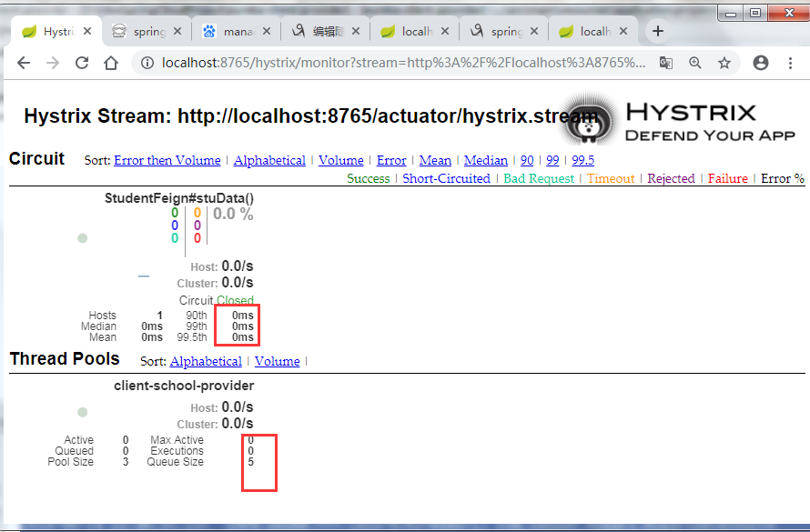Switch to the first spring tab
The height and width of the screenshot is (532, 810).
click(x=145, y=32)
